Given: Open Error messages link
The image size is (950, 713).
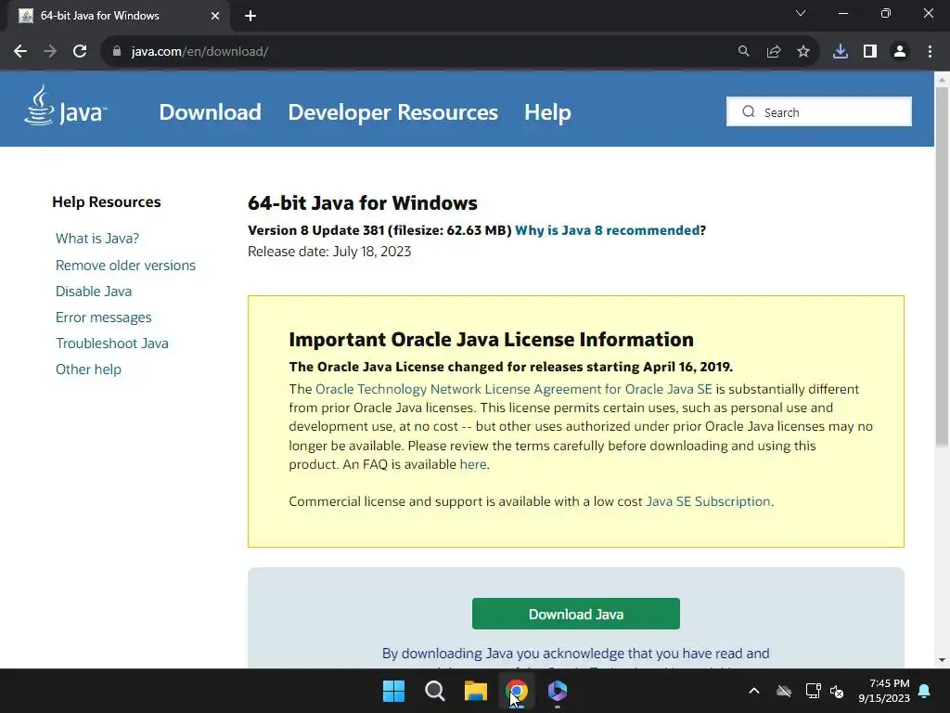Looking at the screenshot, I should (x=103, y=318).
